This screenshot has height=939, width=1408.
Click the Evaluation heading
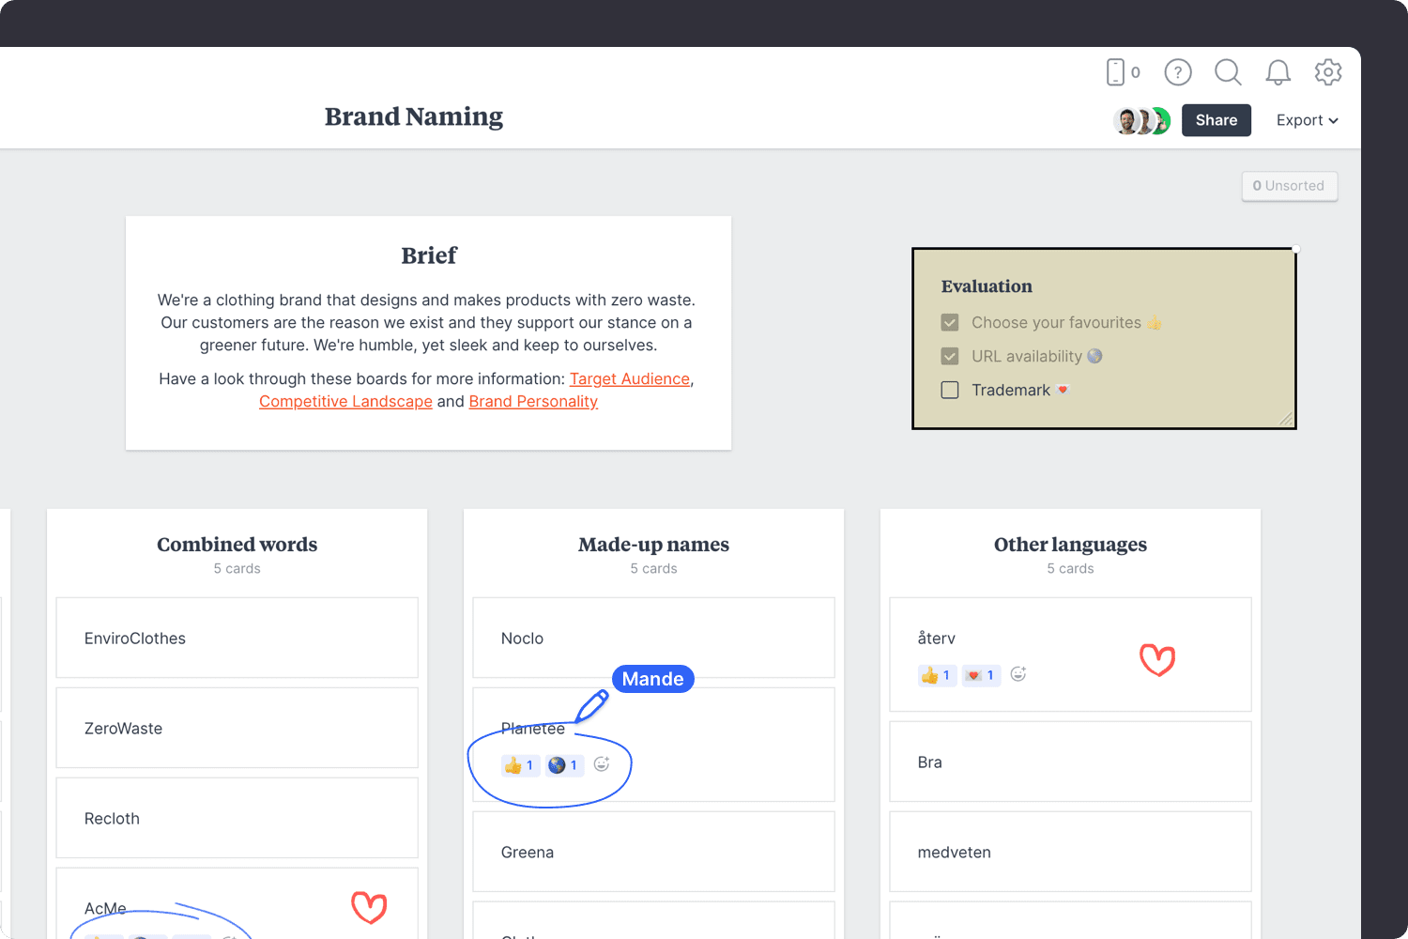[987, 286]
